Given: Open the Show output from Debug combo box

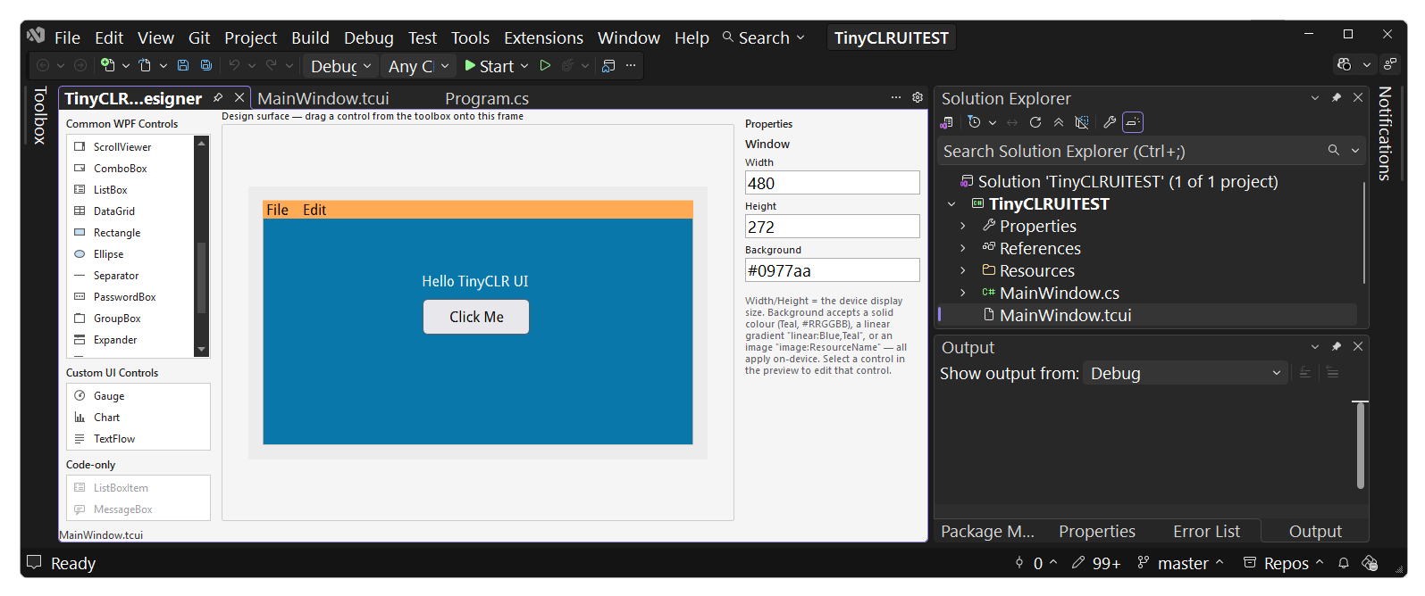Looking at the screenshot, I should coord(1186,373).
